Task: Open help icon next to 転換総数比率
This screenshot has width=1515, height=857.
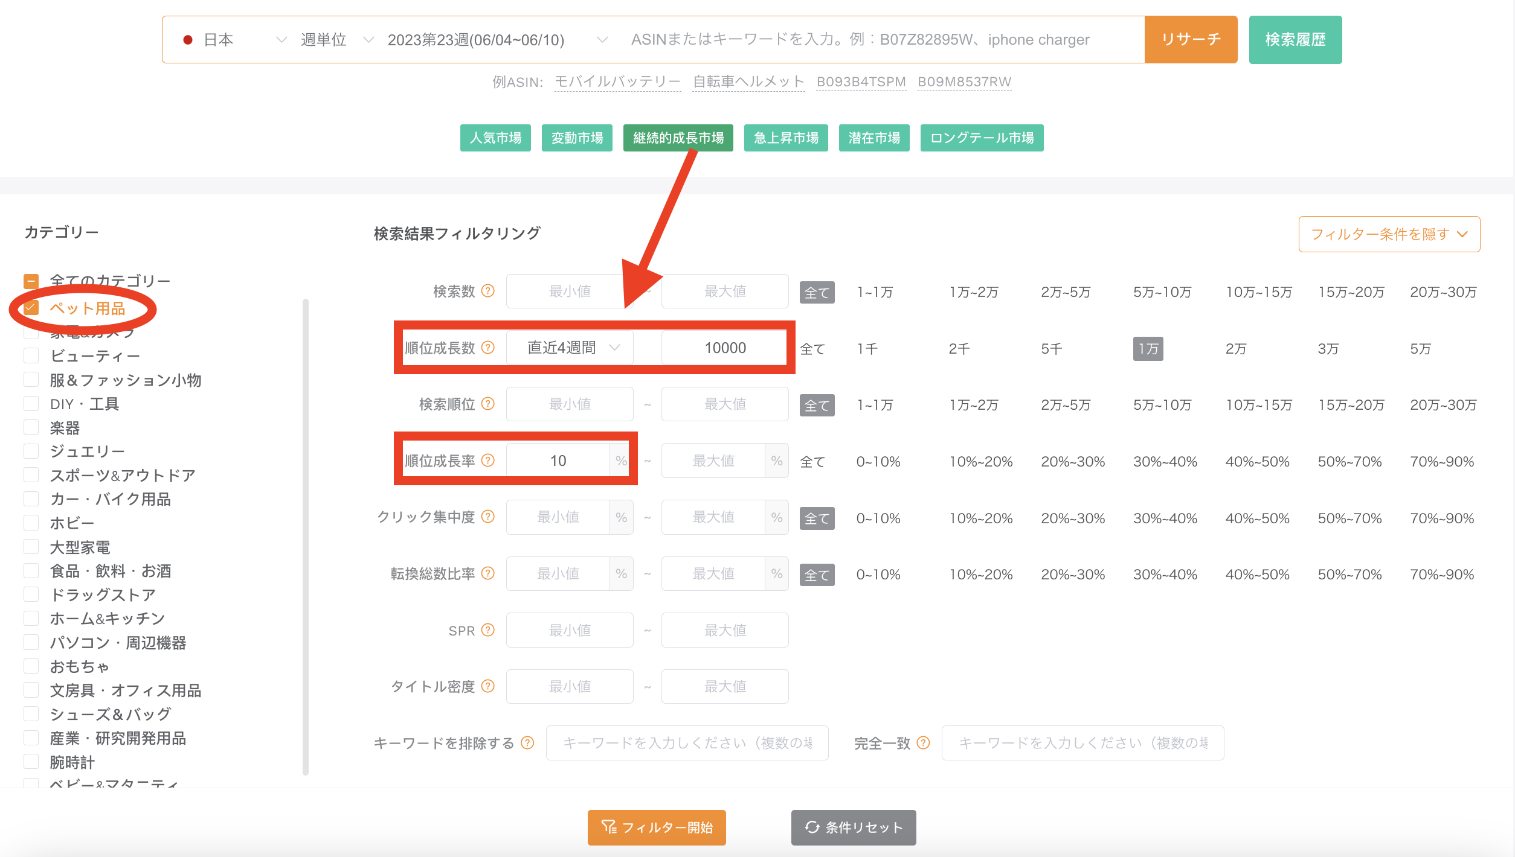Action: [488, 574]
